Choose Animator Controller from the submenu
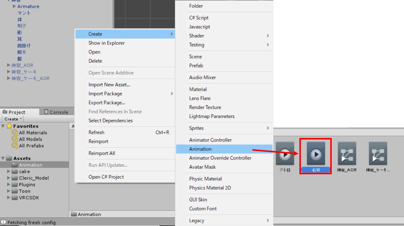 click(x=210, y=140)
